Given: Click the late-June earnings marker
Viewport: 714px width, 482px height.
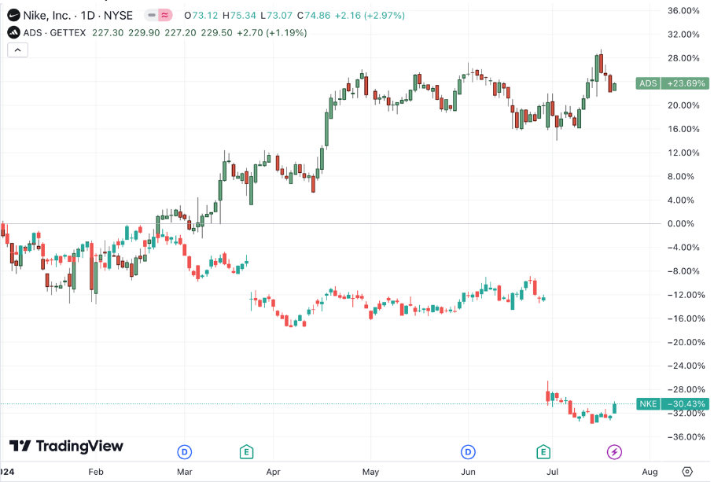Looking at the screenshot, I should [543, 451].
